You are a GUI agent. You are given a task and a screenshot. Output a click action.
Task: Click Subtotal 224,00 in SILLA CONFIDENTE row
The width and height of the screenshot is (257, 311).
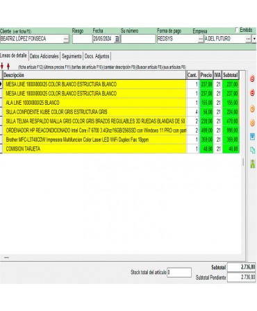pyautogui.click(x=231, y=112)
